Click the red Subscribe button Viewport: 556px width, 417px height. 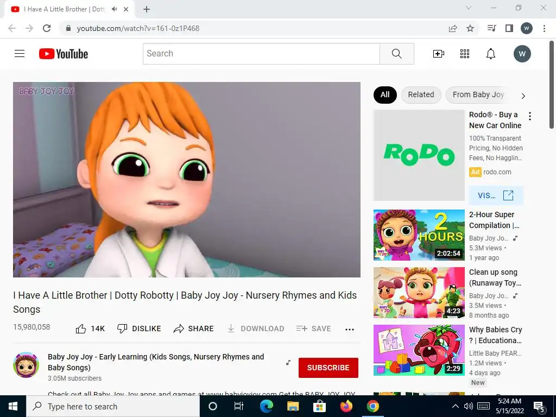coord(328,368)
